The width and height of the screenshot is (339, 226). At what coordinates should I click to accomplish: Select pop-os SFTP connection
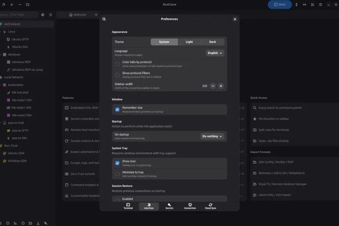point(20,131)
